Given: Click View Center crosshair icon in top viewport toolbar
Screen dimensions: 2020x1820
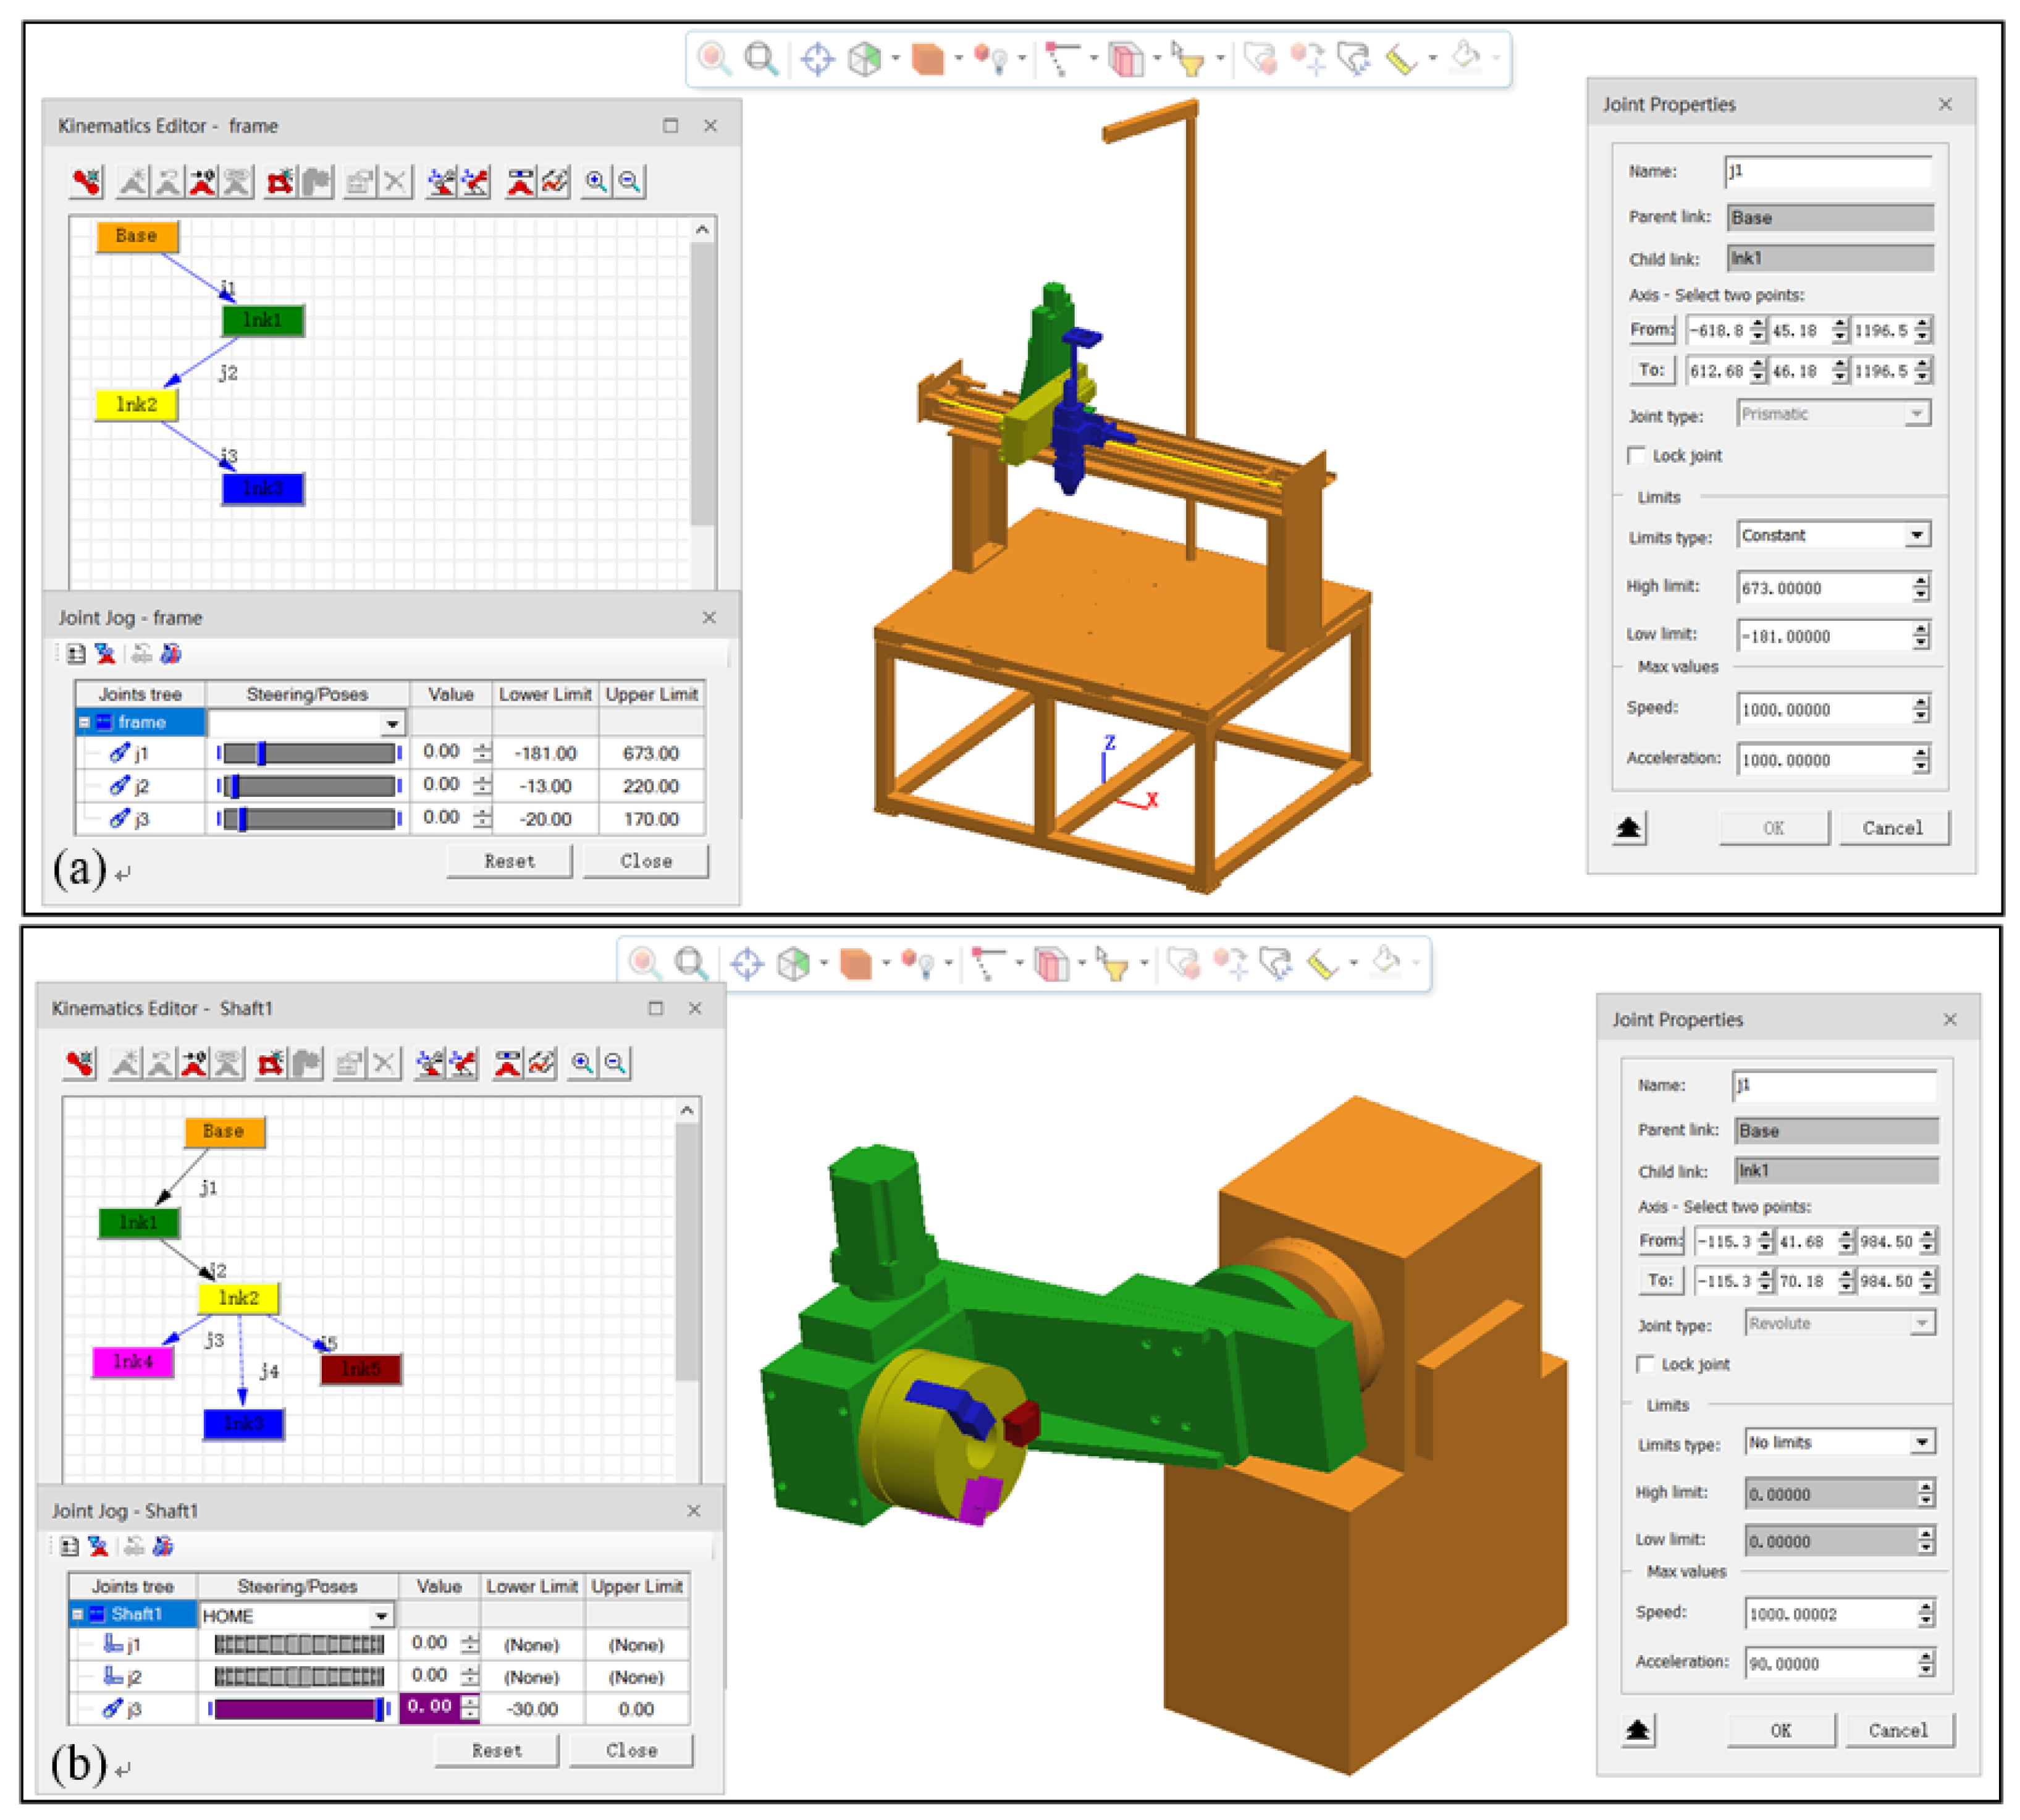Looking at the screenshot, I should (817, 59).
